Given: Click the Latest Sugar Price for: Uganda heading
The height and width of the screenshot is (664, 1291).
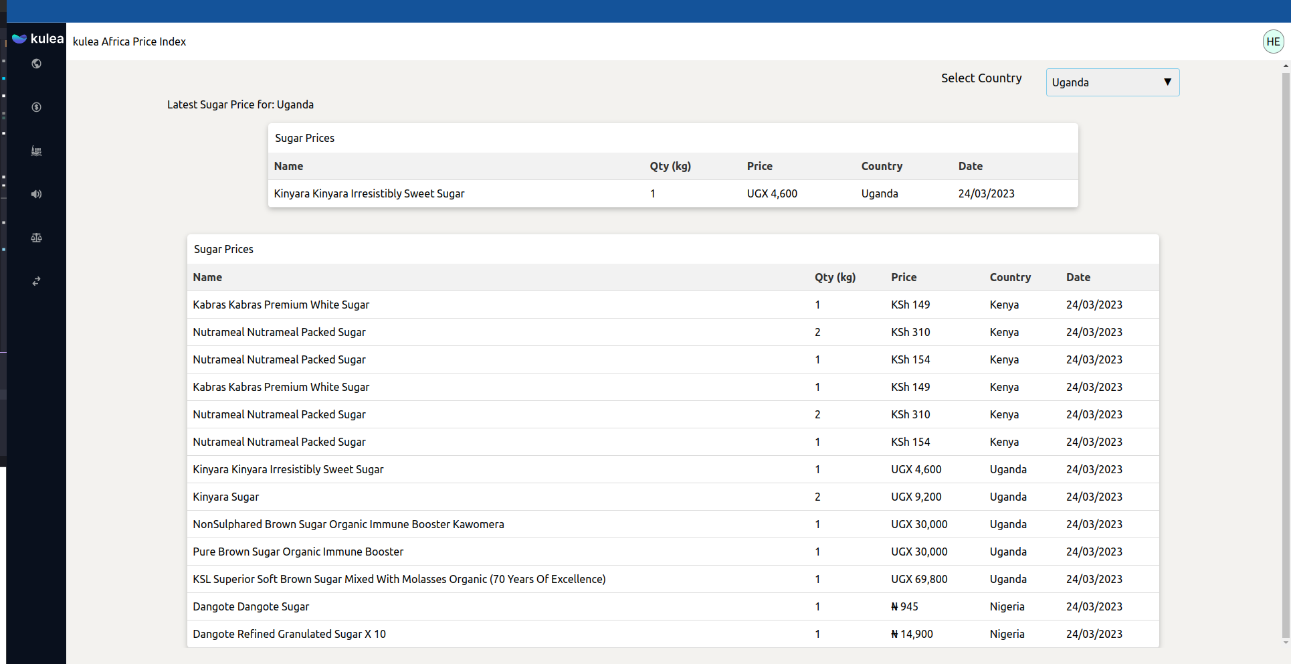Looking at the screenshot, I should (240, 104).
